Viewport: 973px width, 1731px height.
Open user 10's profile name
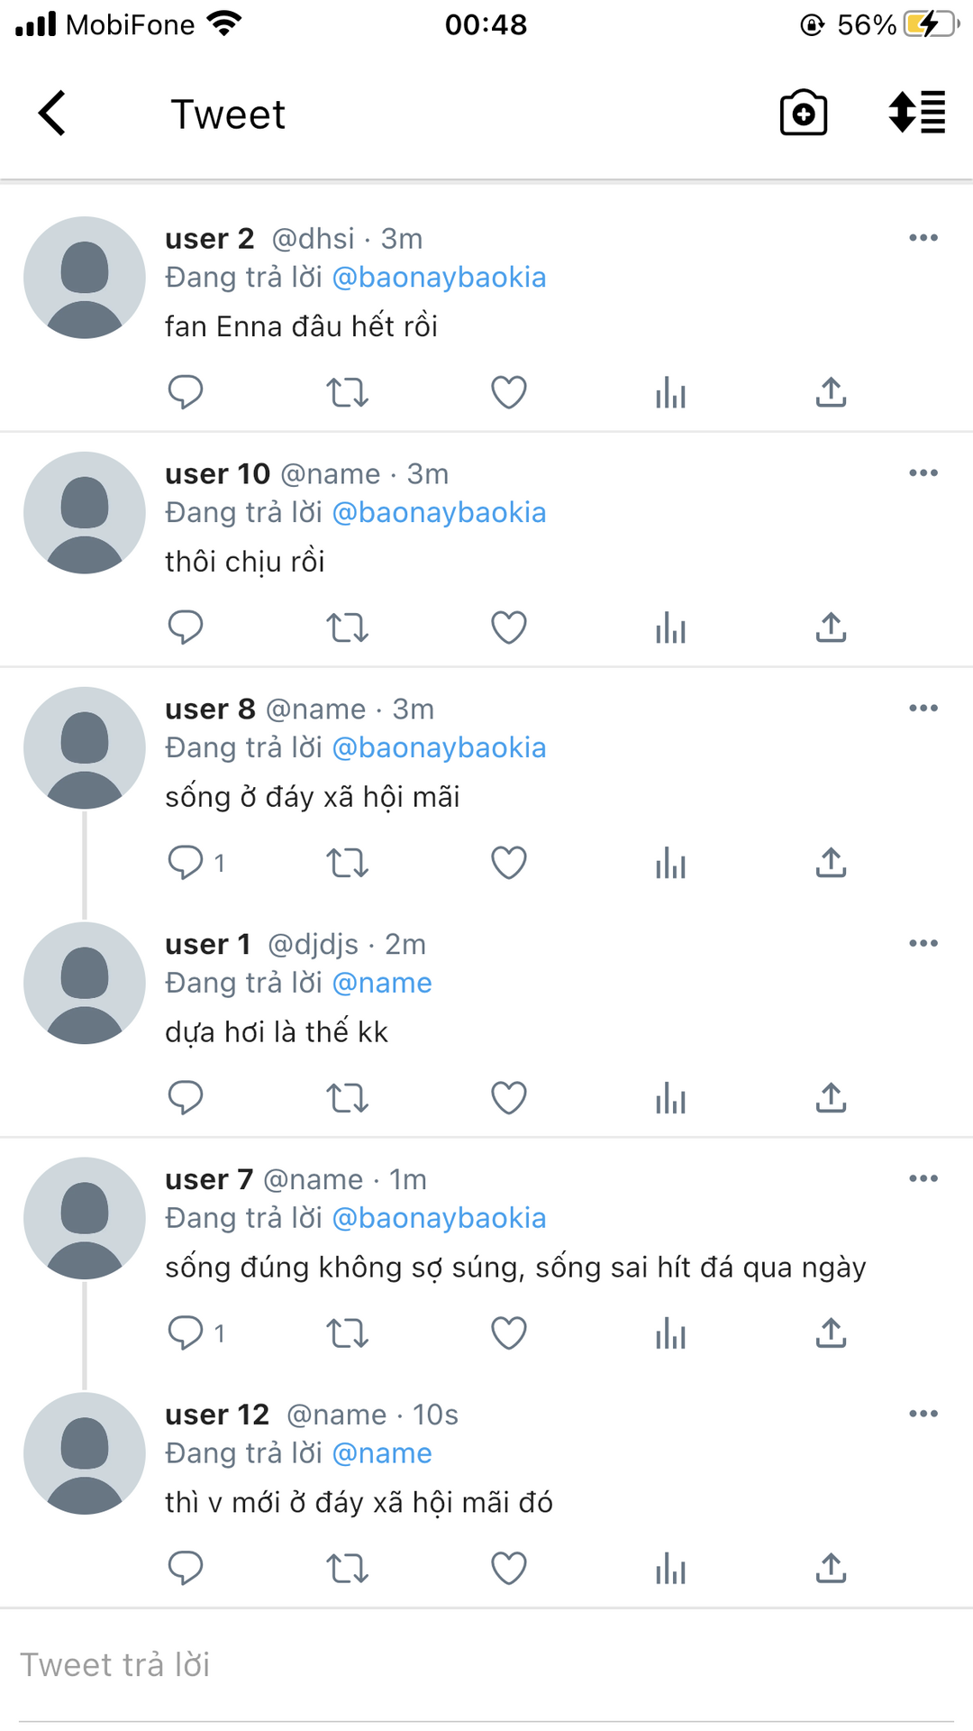point(217,473)
